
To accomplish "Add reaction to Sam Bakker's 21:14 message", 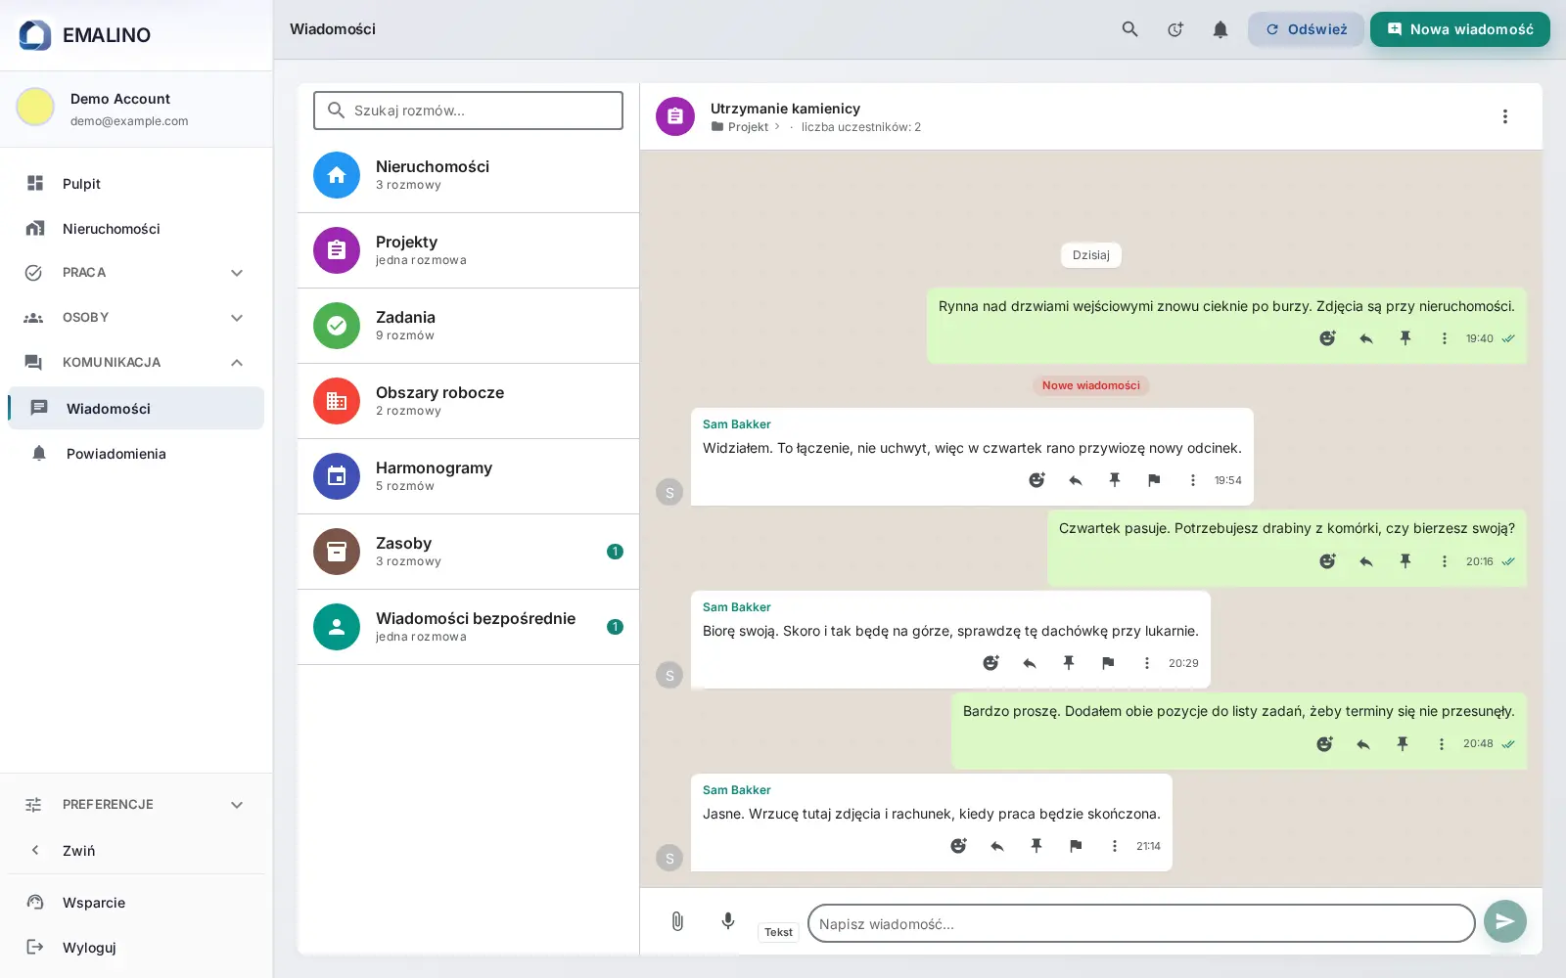I will [958, 846].
